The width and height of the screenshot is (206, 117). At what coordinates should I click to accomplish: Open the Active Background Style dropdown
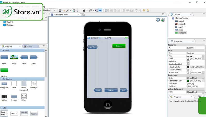tap(195, 92)
